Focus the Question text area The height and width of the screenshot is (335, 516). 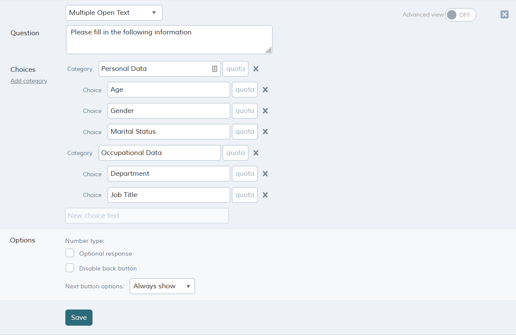(x=169, y=39)
